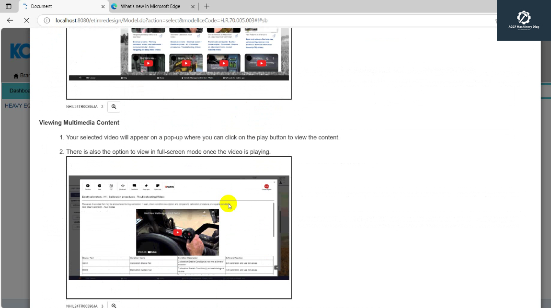Open the Dashboard tab on the left
This screenshot has height=308, width=551.
[x=19, y=91]
